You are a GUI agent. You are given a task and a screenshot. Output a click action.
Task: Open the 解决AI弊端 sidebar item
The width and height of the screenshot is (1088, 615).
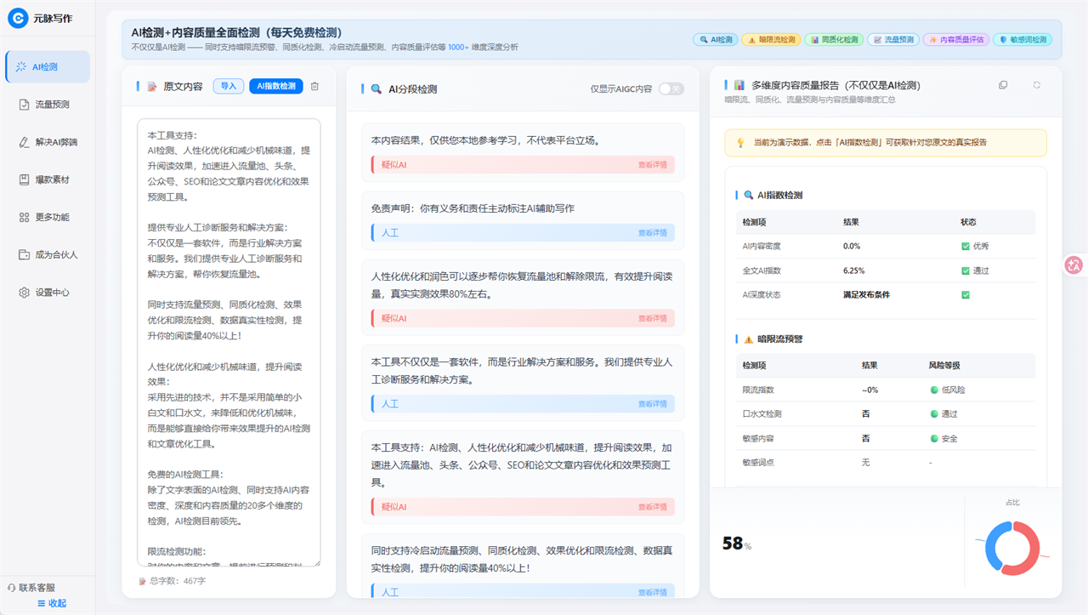48,142
